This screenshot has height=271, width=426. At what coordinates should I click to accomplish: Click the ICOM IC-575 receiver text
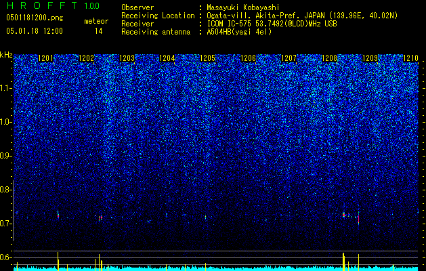click(x=272, y=24)
